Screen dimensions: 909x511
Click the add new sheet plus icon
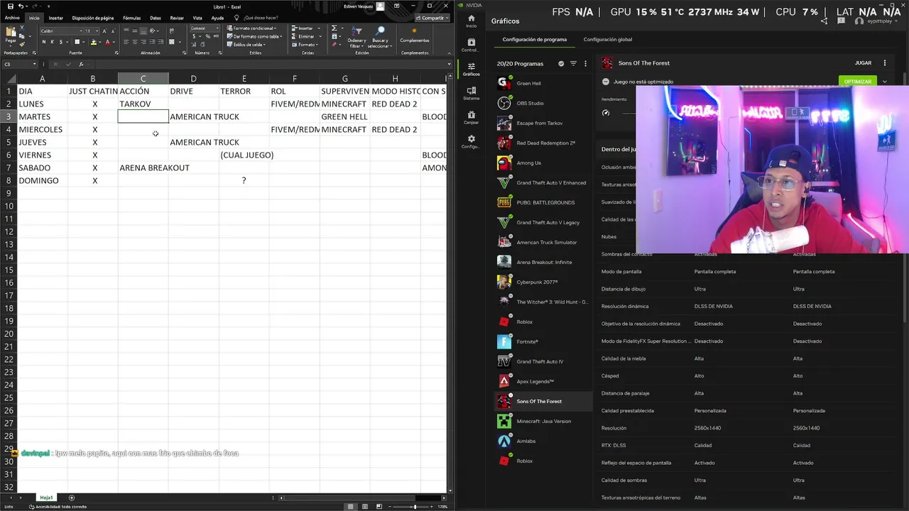(71, 498)
